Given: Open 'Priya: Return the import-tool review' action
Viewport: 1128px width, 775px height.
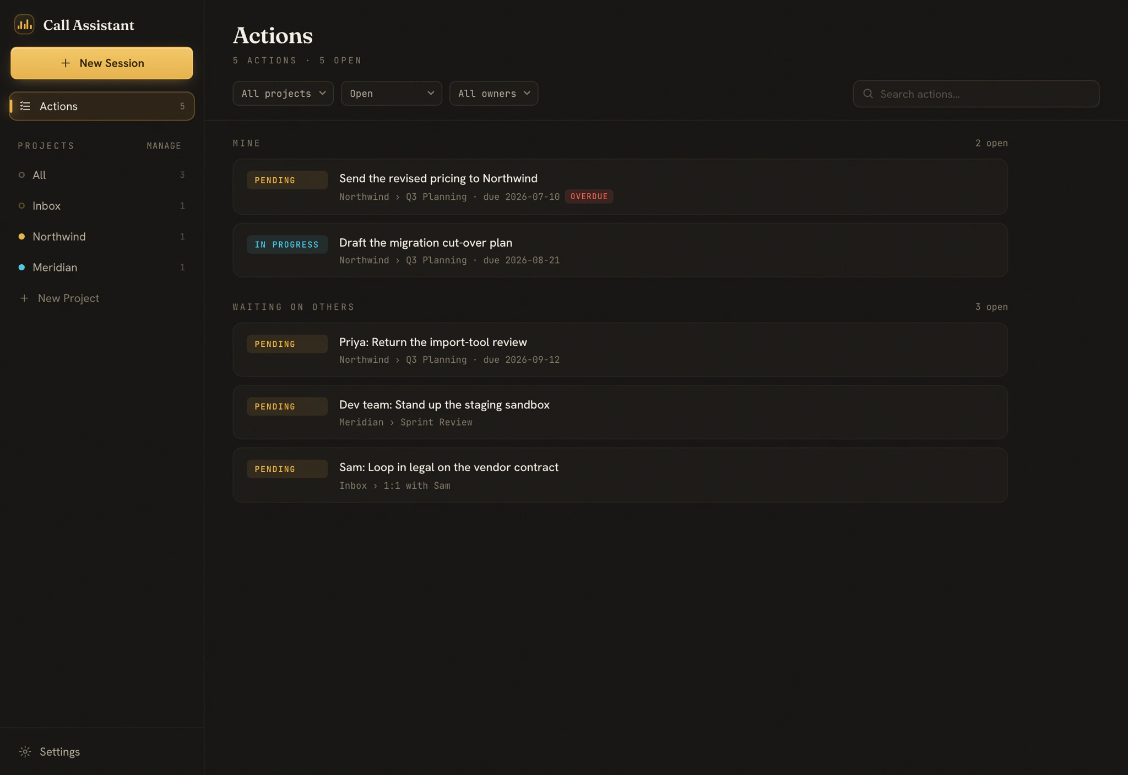Looking at the screenshot, I should coord(620,350).
